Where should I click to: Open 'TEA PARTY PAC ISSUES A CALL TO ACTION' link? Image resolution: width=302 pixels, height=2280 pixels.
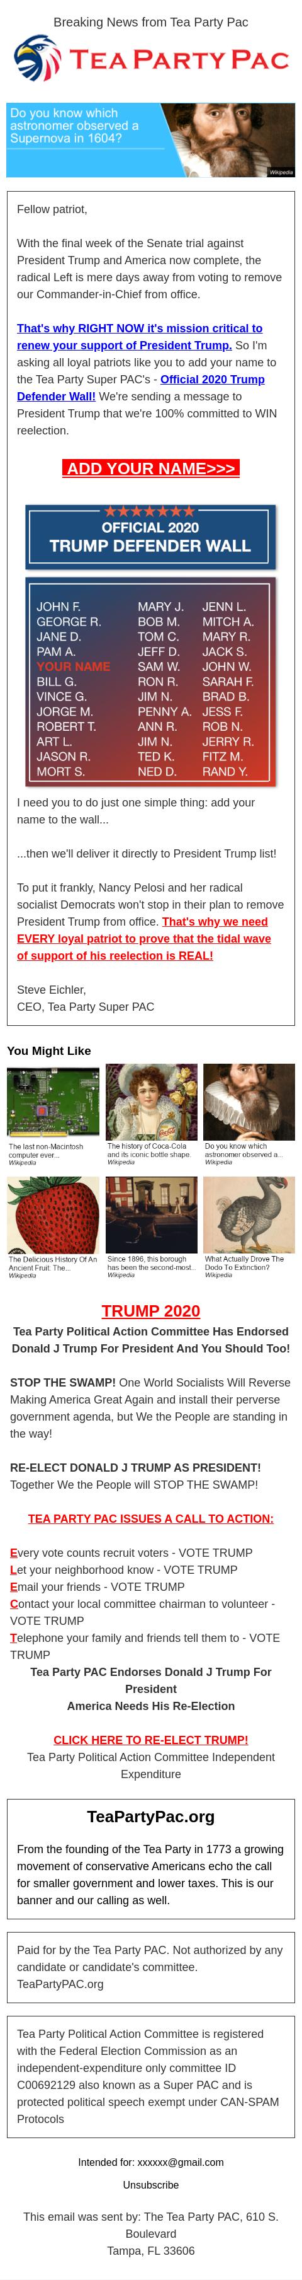tap(151, 1519)
